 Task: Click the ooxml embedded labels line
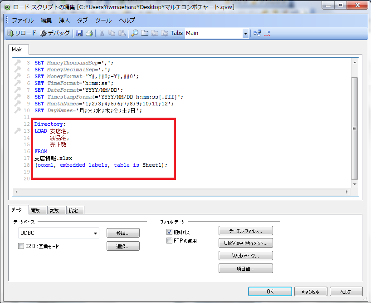point(101,165)
